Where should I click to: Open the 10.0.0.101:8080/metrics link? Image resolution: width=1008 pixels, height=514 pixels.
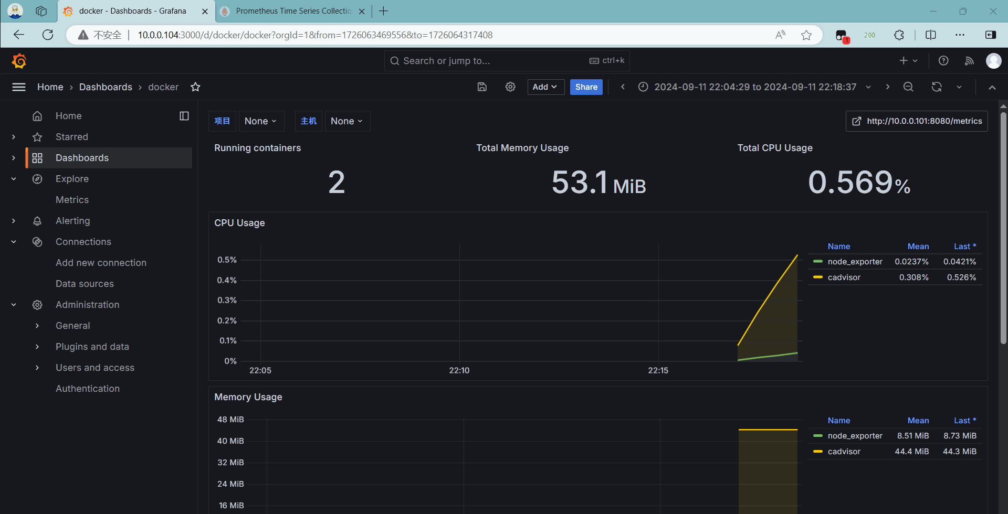(917, 121)
